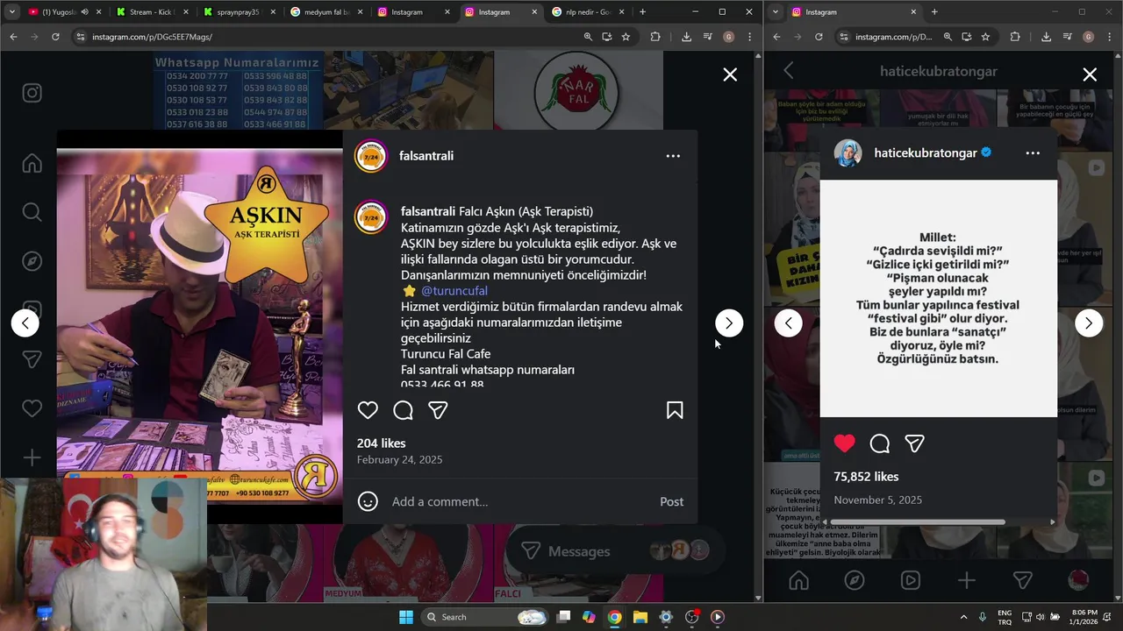Open Home in right window bottom bar
The height and width of the screenshot is (631, 1123).
click(x=798, y=580)
